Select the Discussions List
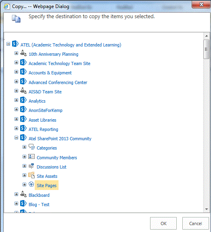This screenshot has width=211, height=232. 52,167
